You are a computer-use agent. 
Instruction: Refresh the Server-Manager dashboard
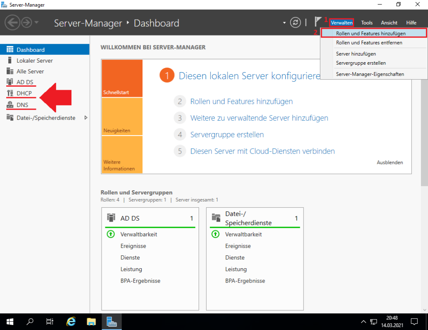click(x=296, y=23)
